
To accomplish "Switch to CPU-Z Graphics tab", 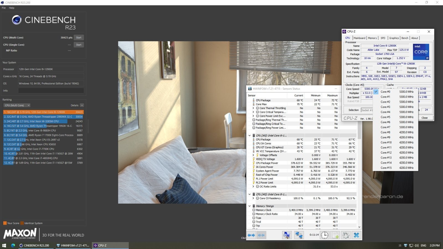I will click(x=394, y=38).
